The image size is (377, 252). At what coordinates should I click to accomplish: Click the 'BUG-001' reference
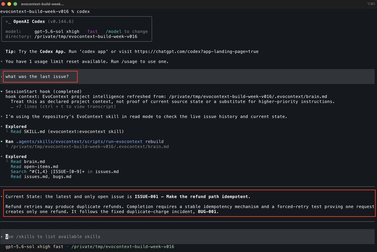tap(207, 212)
